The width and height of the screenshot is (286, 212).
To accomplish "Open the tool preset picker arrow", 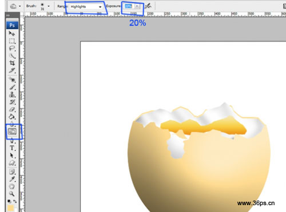I will (19, 6).
